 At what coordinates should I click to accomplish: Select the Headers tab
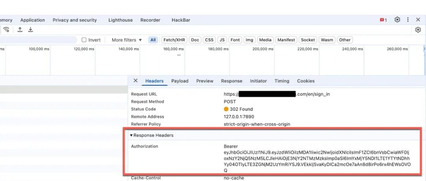click(154, 81)
